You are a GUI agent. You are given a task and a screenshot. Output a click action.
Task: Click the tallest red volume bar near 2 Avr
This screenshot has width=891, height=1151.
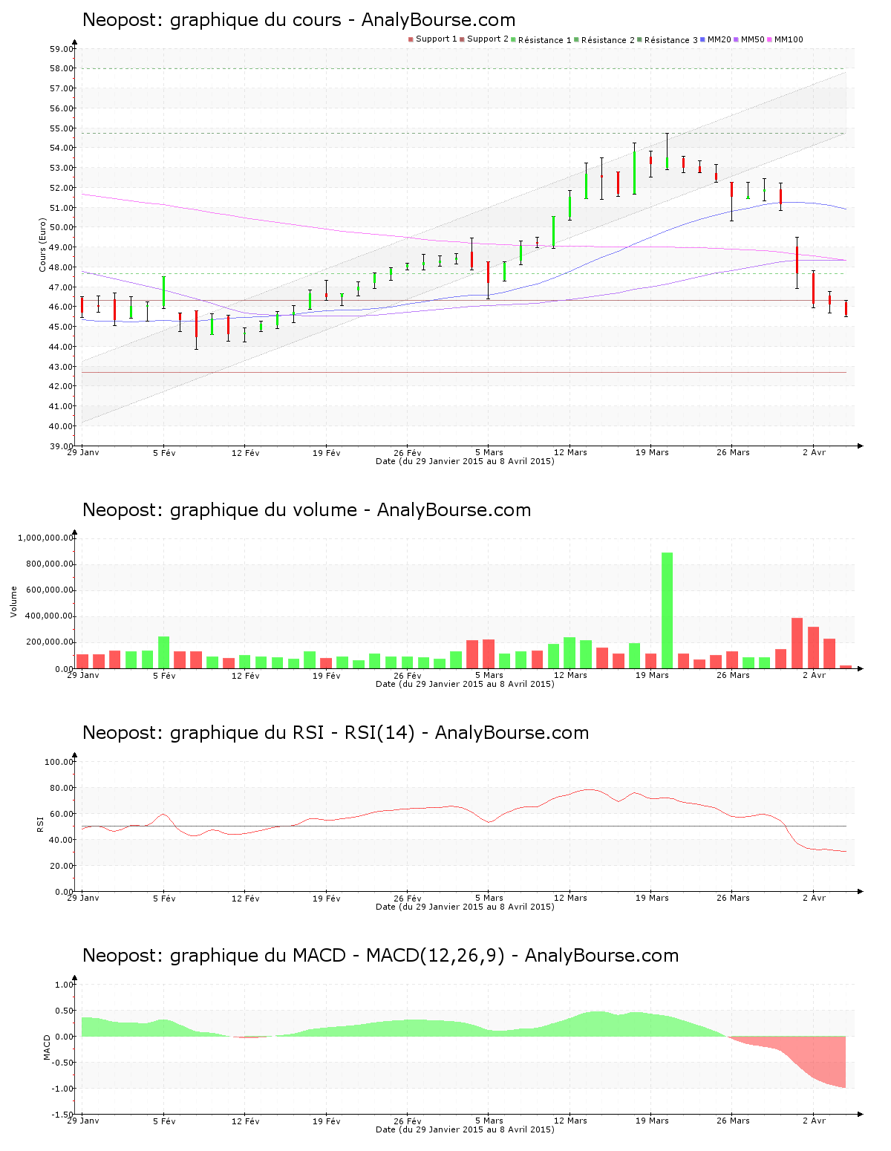click(797, 643)
